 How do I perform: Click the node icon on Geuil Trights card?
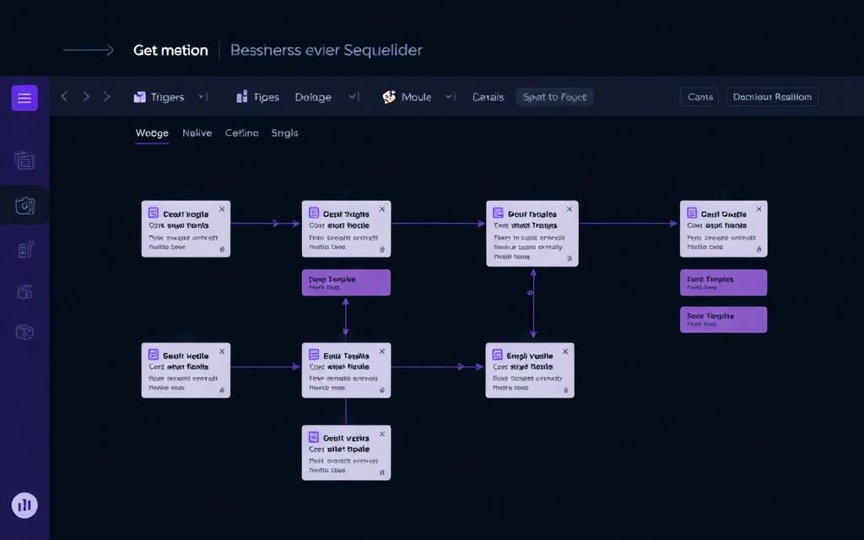[x=314, y=213]
